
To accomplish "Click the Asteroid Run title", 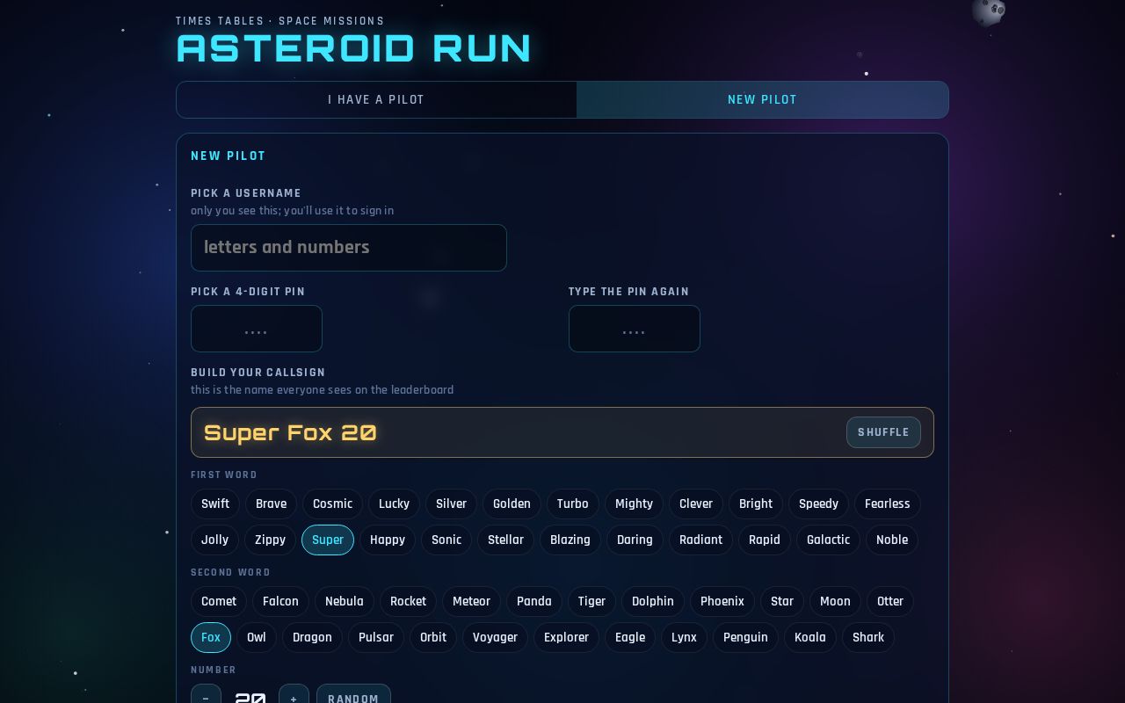I will point(354,48).
